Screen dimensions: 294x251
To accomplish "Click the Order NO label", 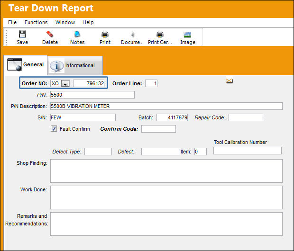I will [35, 83].
